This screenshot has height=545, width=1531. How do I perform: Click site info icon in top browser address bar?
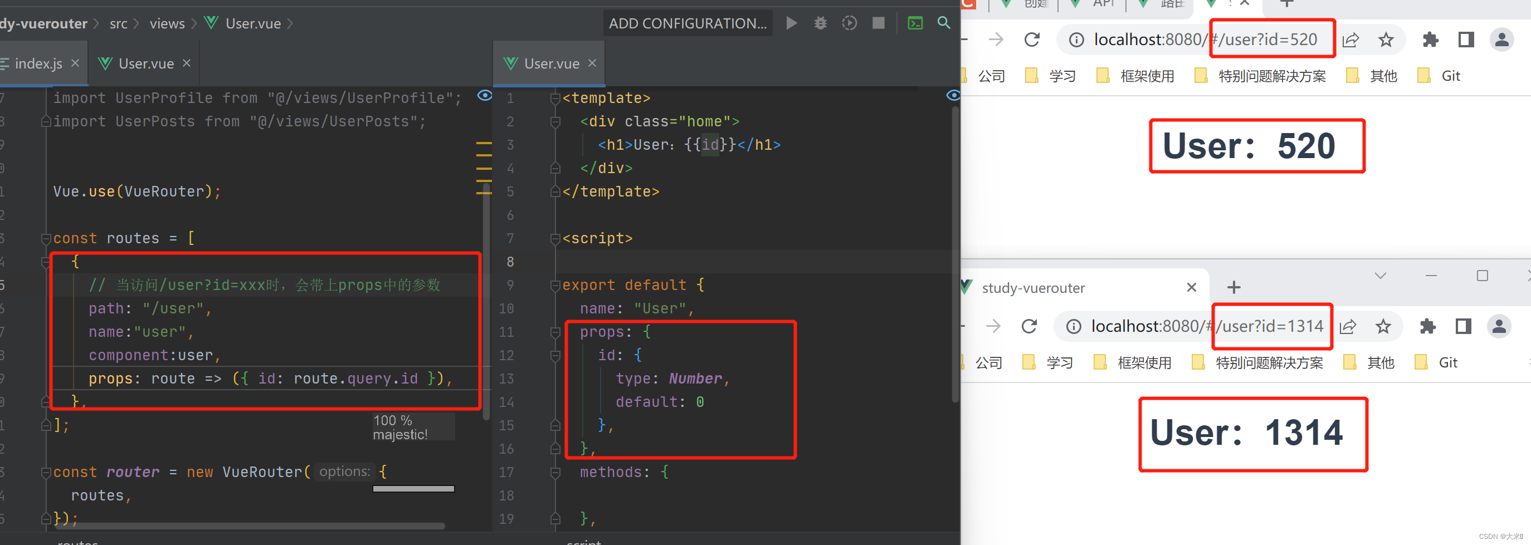point(1076,40)
